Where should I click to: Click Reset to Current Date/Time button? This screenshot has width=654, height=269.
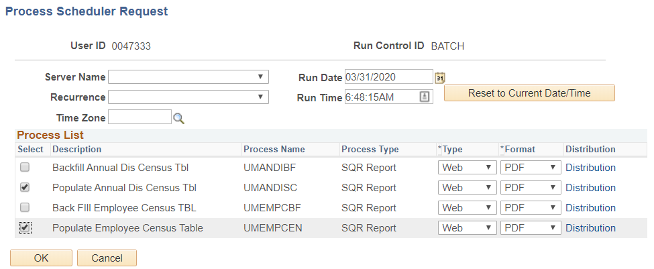(x=529, y=93)
